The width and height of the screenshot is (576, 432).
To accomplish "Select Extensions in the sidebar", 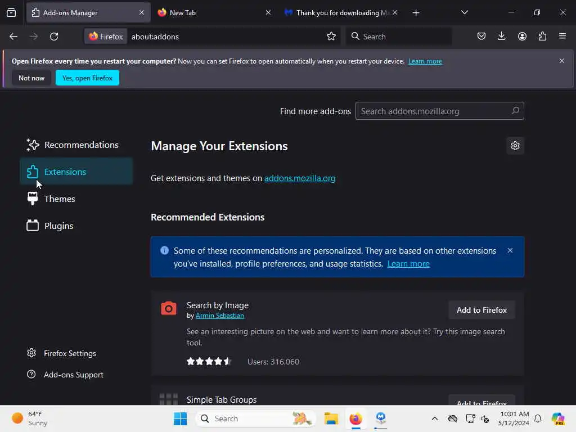I will coord(76,172).
